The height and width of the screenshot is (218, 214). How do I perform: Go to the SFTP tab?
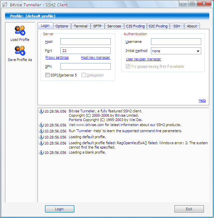tap(97, 26)
